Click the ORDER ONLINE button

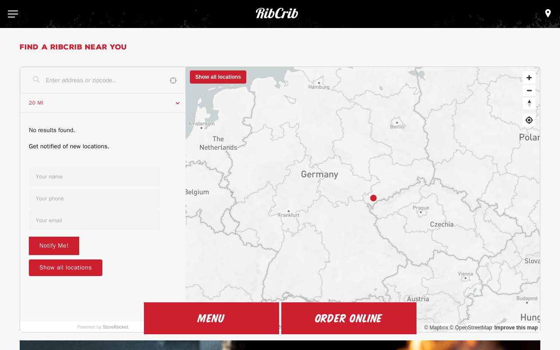[349, 318]
